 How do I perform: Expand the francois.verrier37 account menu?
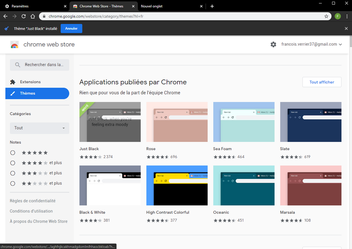312,44
